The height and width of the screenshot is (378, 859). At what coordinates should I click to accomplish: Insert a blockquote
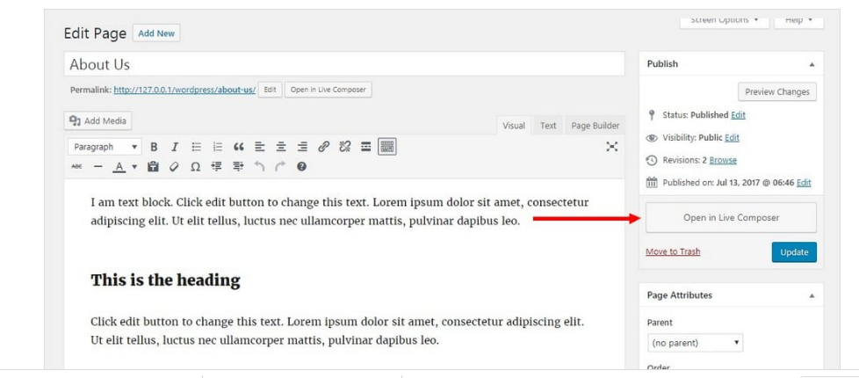click(x=238, y=147)
